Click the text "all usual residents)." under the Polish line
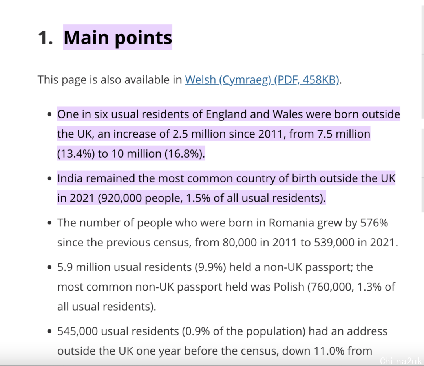Image resolution: width=424 pixels, height=366 pixels. [x=107, y=307]
